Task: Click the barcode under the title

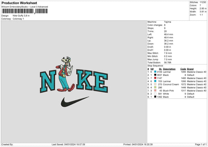Action: pos(24,11)
